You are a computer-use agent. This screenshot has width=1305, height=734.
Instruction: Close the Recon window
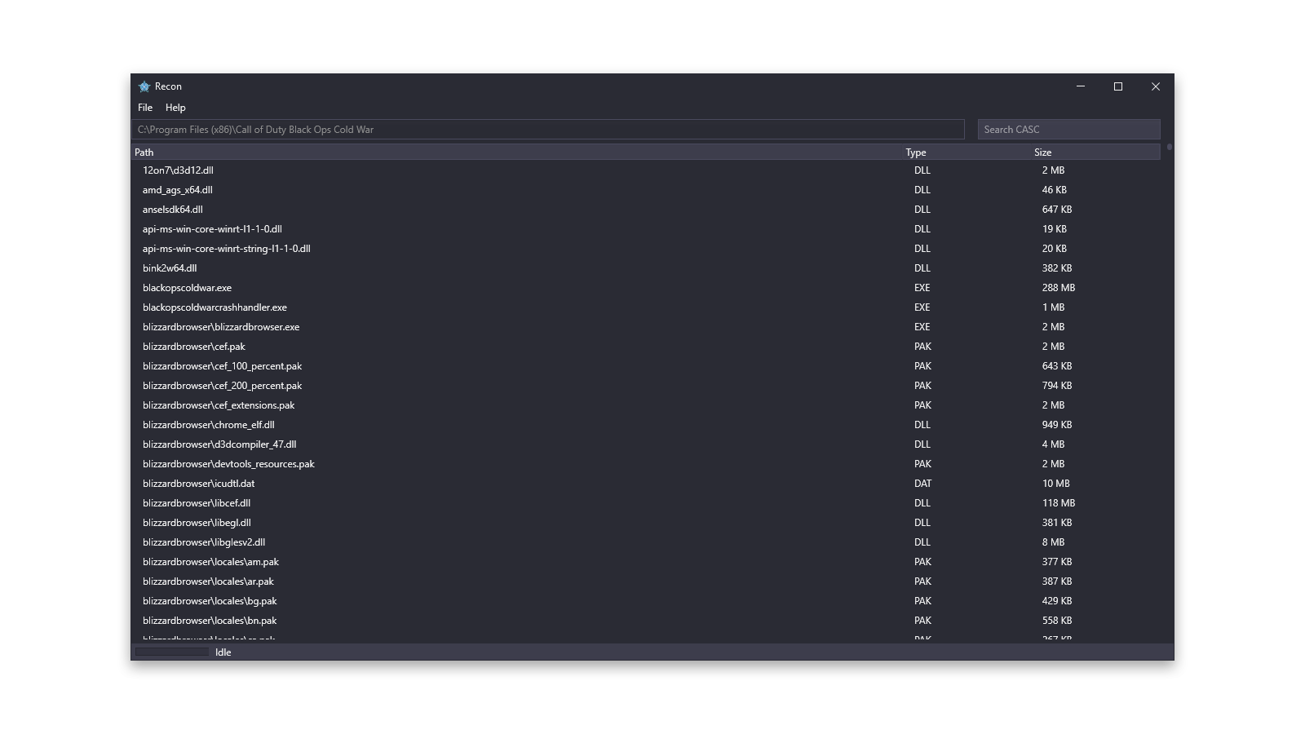point(1156,86)
